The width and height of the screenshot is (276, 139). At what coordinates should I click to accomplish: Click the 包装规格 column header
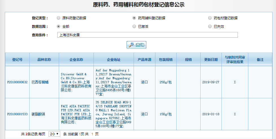tap(166, 60)
